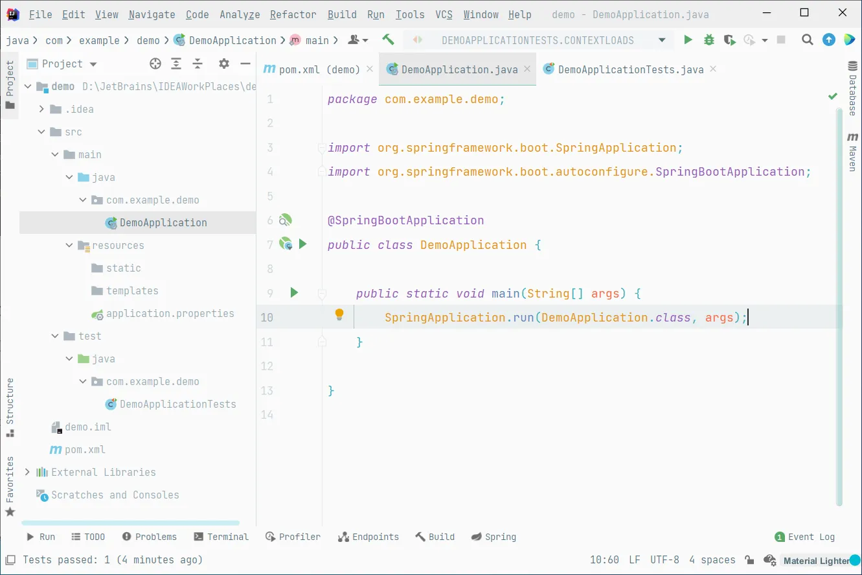Click the run gutter arrow on line 9
Image resolution: width=862 pixels, height=575 pixels.
pyautogui.click(x=294, y=292)
